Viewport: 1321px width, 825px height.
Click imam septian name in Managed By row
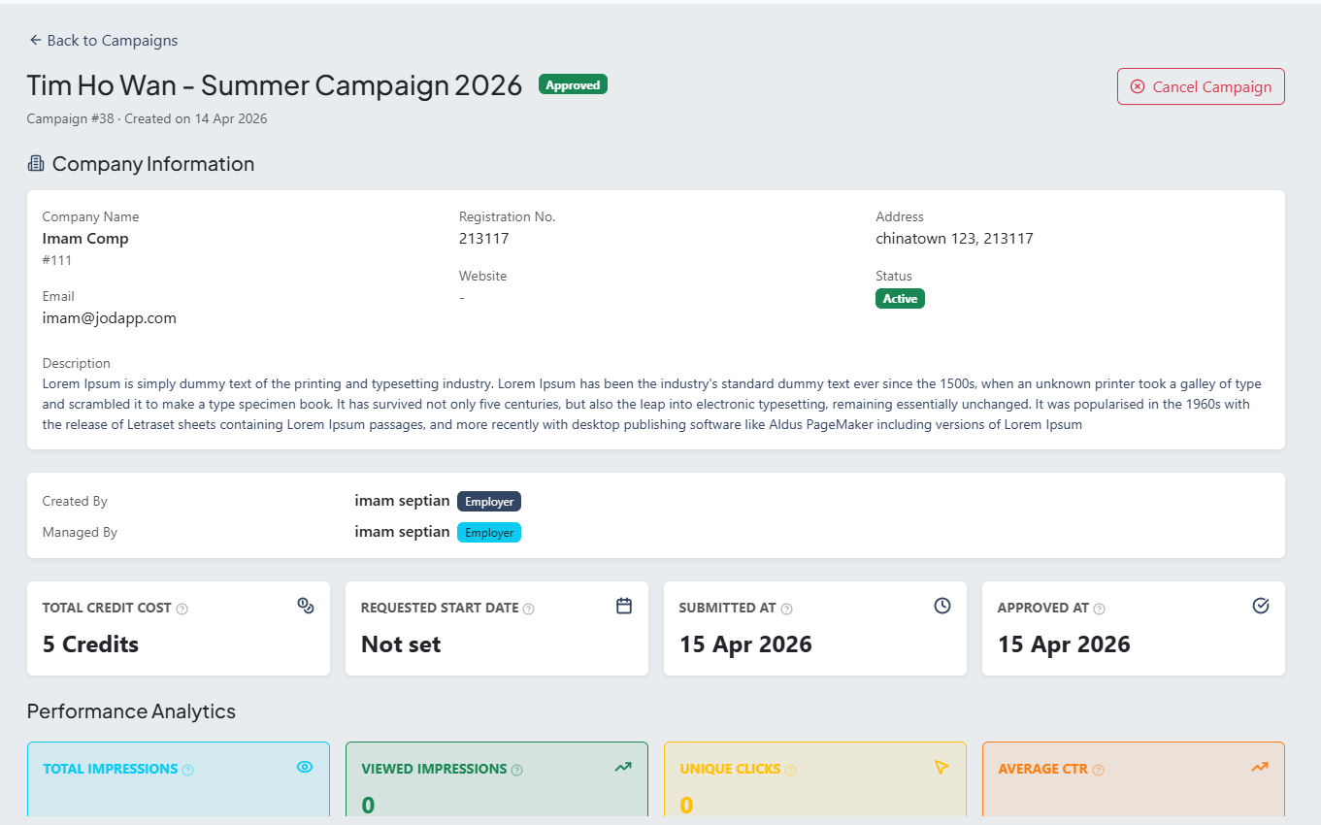click(x=402, y=532)
